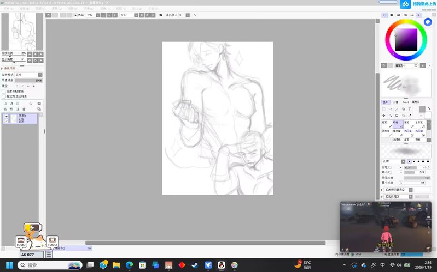Open QQ penguin icon in taskbar
This screenshot has height=272, width=437.
(222, 265)
